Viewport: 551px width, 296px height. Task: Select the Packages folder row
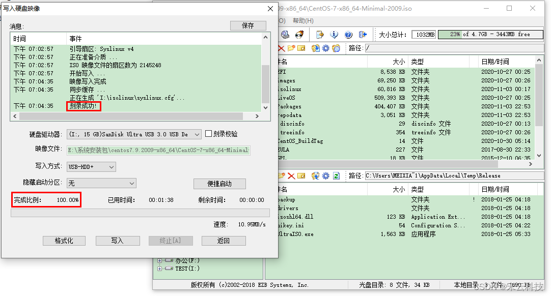tap(405, 106)
